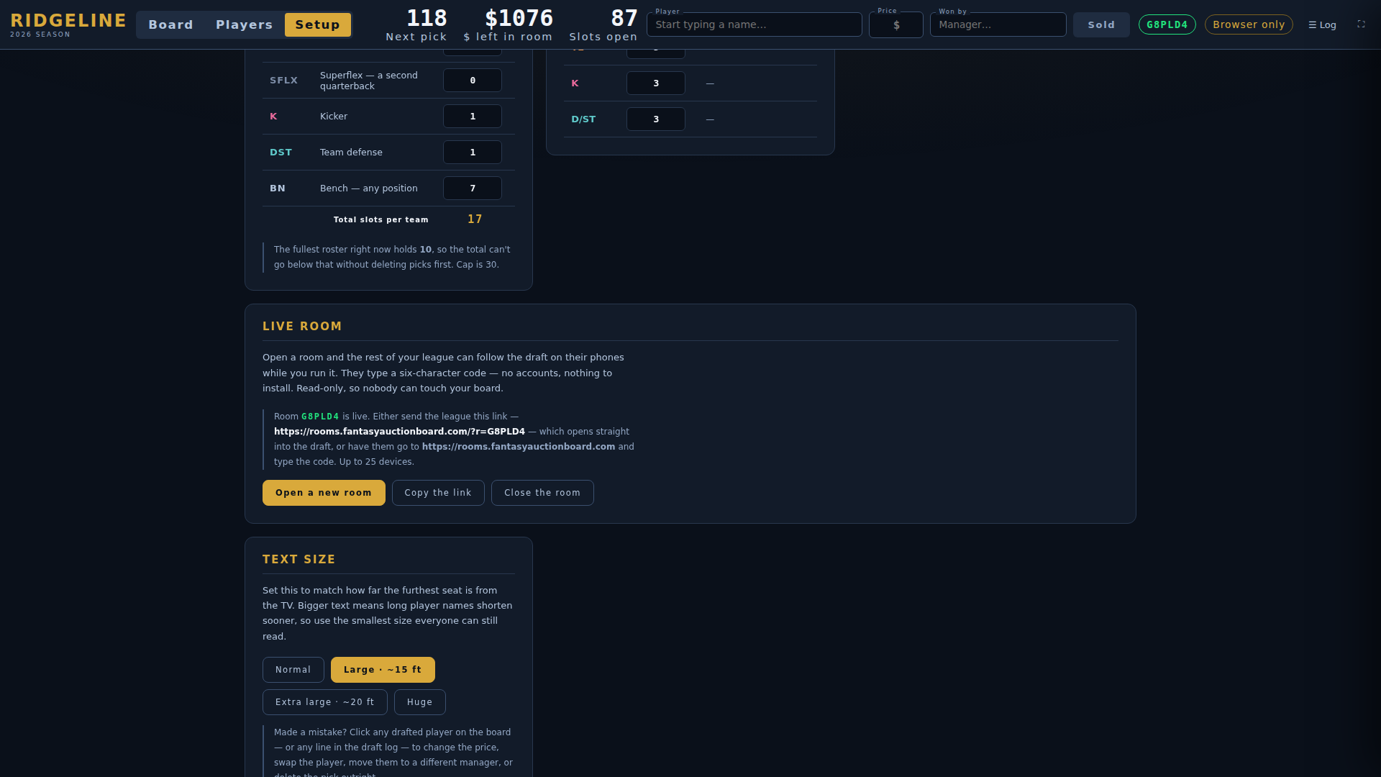Click the G8PLD4 room code badge
This screenshot has height=777, width=1381.
pyautogui.click(x=1167, y=24)
